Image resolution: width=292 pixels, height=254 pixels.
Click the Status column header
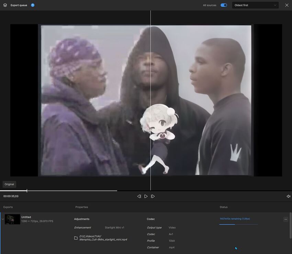click(x=224, y=207)
